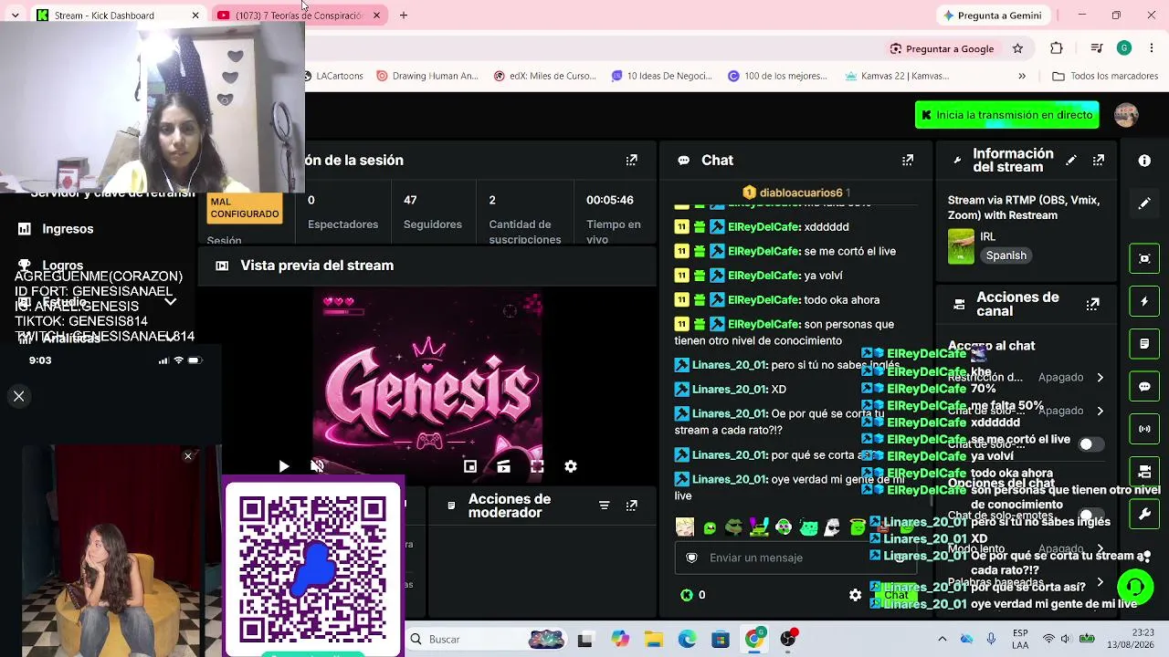
Task: Edit the stream information with the pencil icon
Action: [x=1071, y=161]
